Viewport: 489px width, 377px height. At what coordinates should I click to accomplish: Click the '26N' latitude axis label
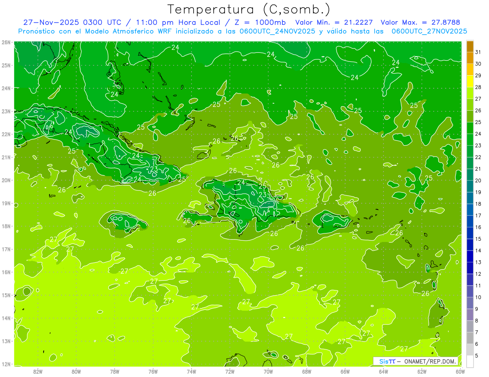tap(6, 42)
